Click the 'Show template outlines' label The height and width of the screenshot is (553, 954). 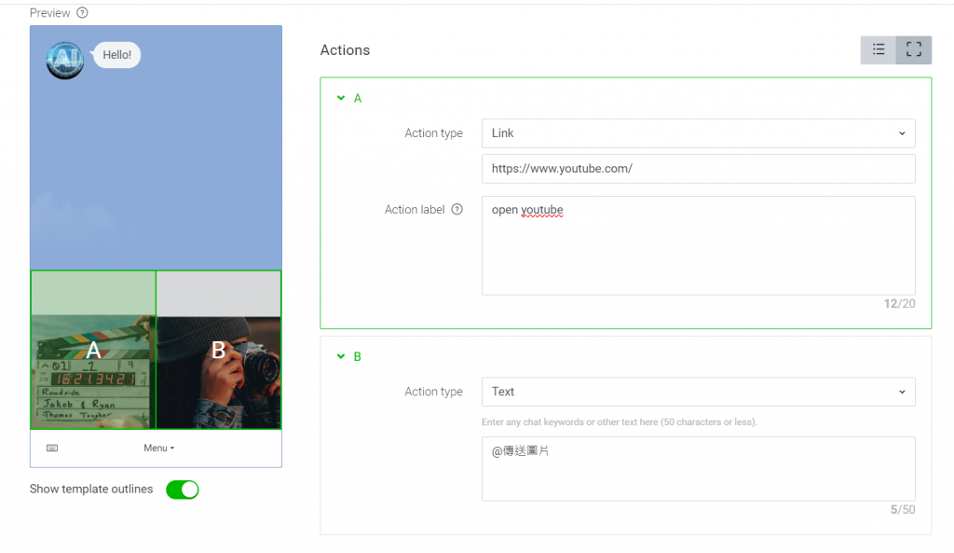pyautogui.click(x=91, y=489)
